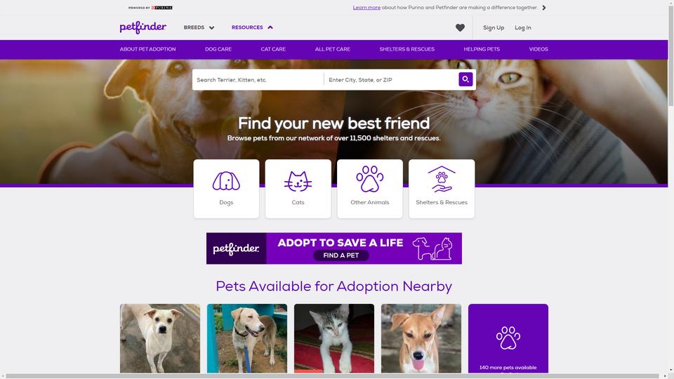Click the paw icon for 140 more pets

508,338
